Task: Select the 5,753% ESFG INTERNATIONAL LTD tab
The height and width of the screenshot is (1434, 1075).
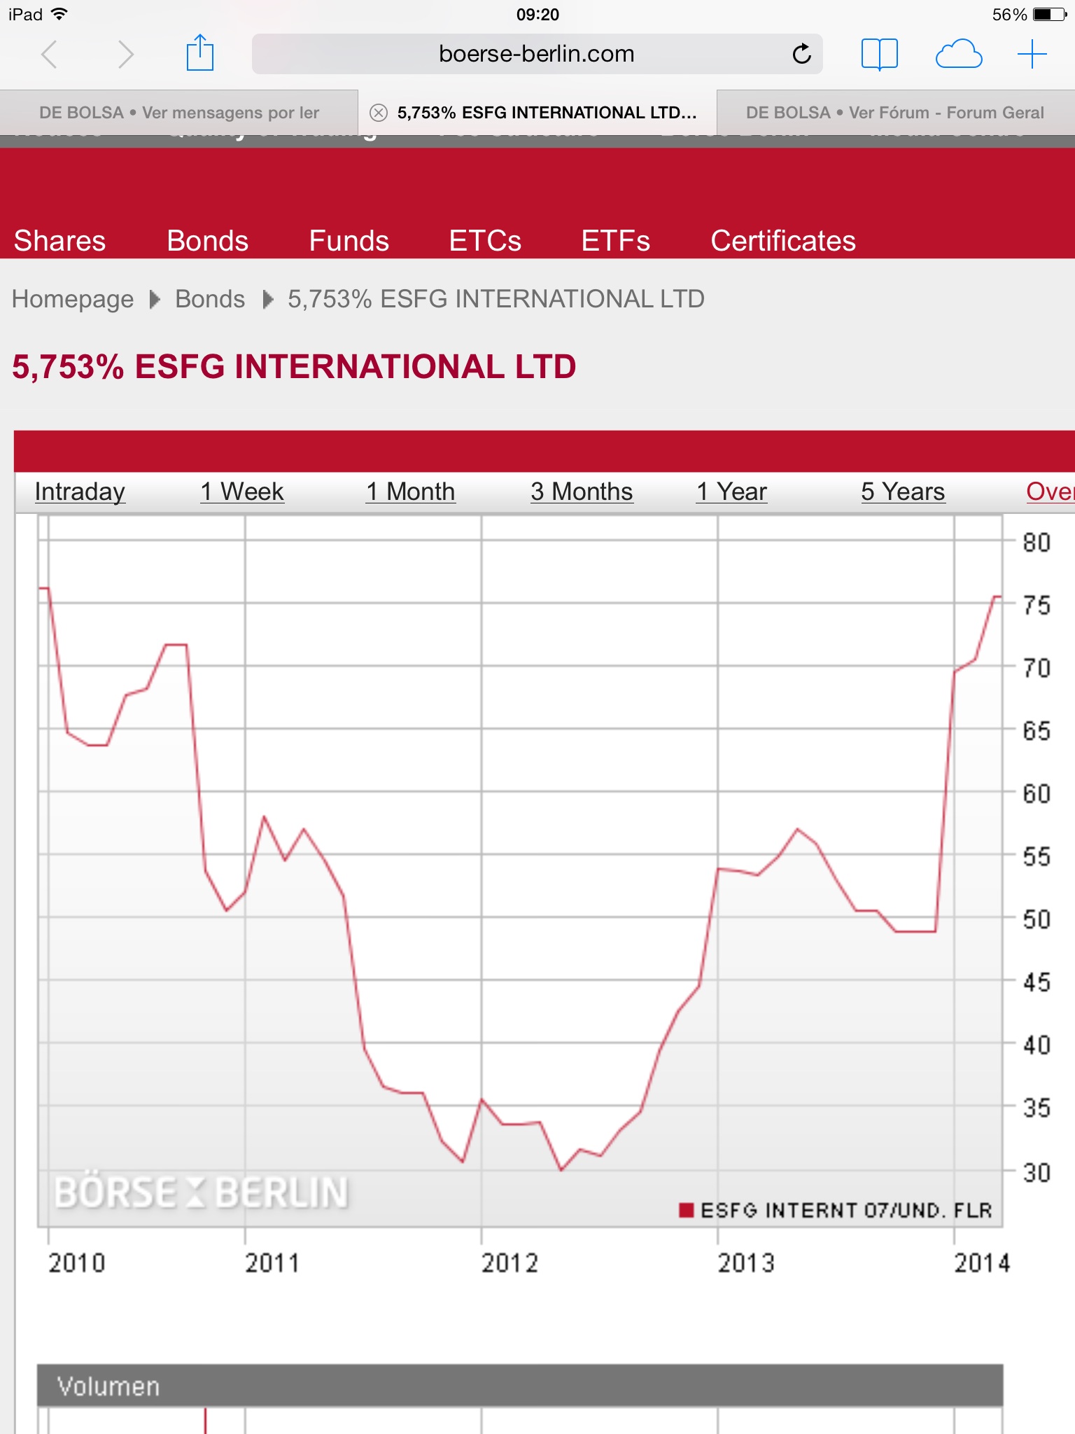Action: point(537,113)
